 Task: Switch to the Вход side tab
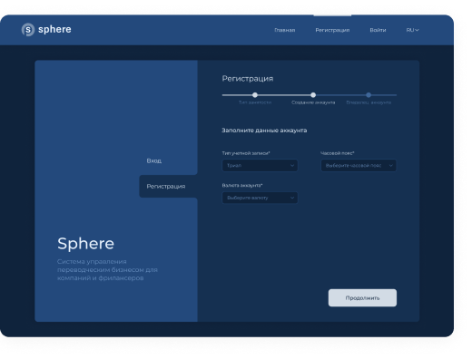(x=154, y=160)
